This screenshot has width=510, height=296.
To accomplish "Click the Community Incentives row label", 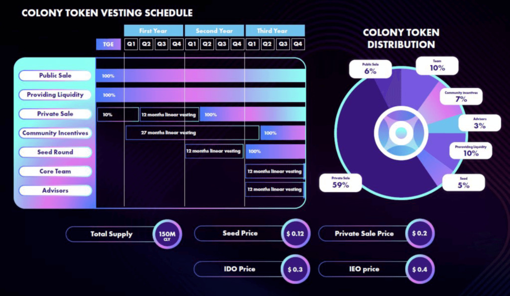I will tap(55, 133).
